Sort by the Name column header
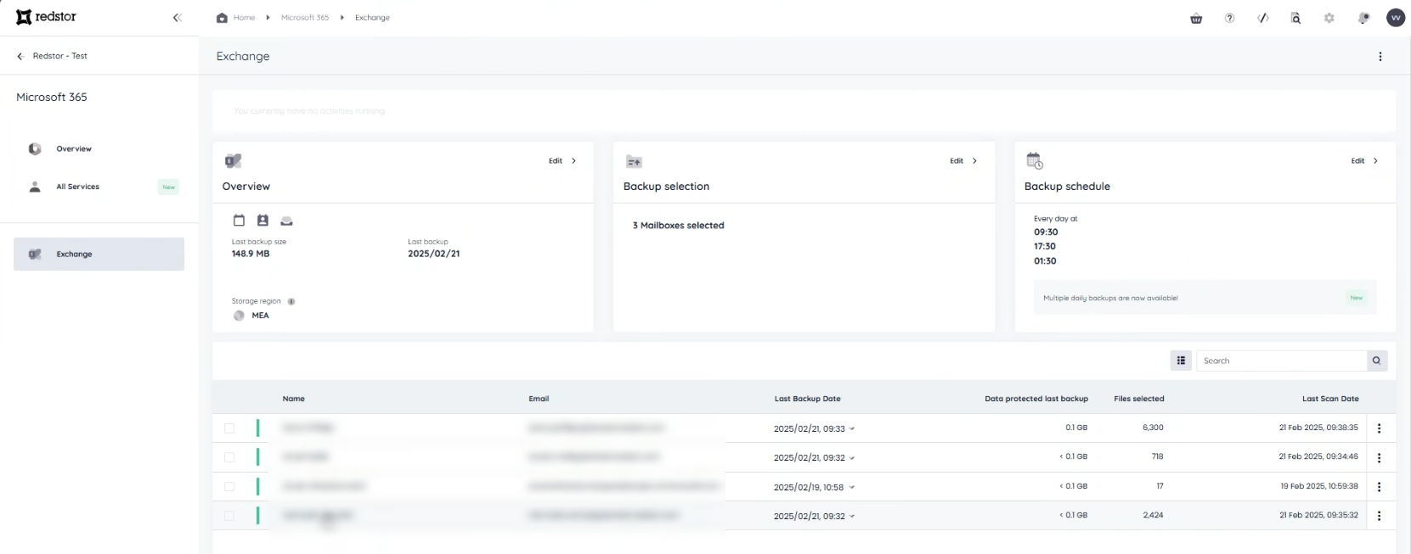Viewport: 1411px width, 554px height. (x=294, y=399)
